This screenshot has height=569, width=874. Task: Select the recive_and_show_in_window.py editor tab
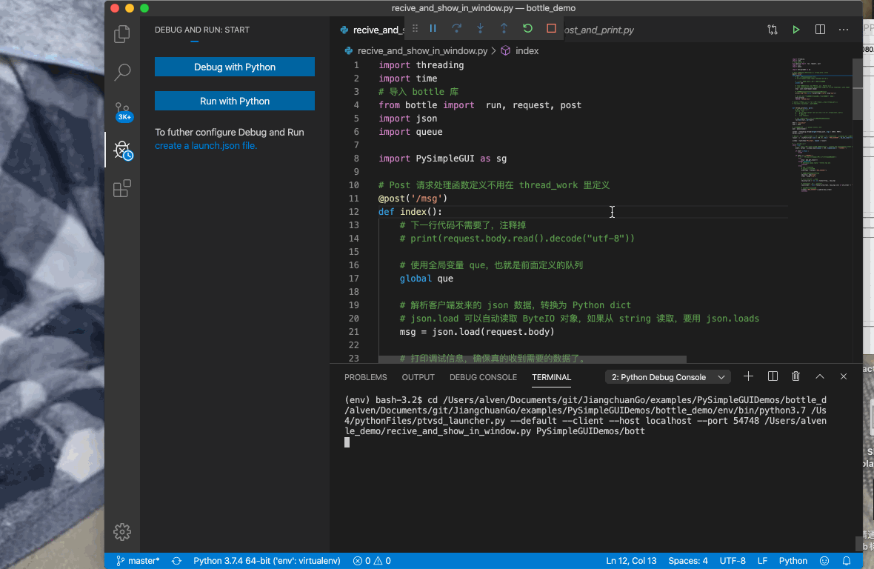tap(373, 30)
